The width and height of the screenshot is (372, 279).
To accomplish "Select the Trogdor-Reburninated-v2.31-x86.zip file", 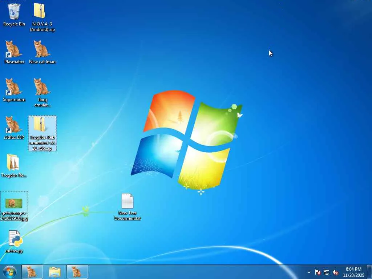I will [x=43, y=133].
